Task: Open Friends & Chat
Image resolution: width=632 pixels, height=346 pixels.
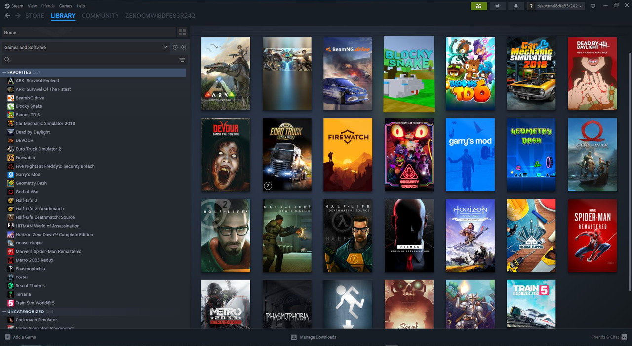Action: (x=605, y=337)
